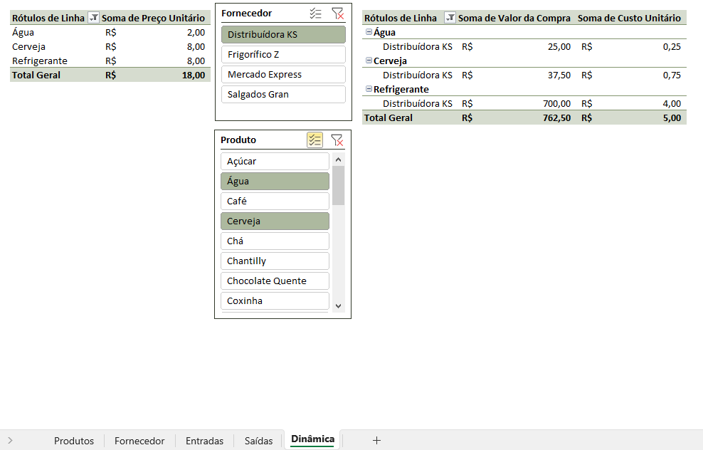The height and width of the screenshot is (450, 703).
Task: Select the Refrigerante row in left pivot table
Action: [110, 61]
